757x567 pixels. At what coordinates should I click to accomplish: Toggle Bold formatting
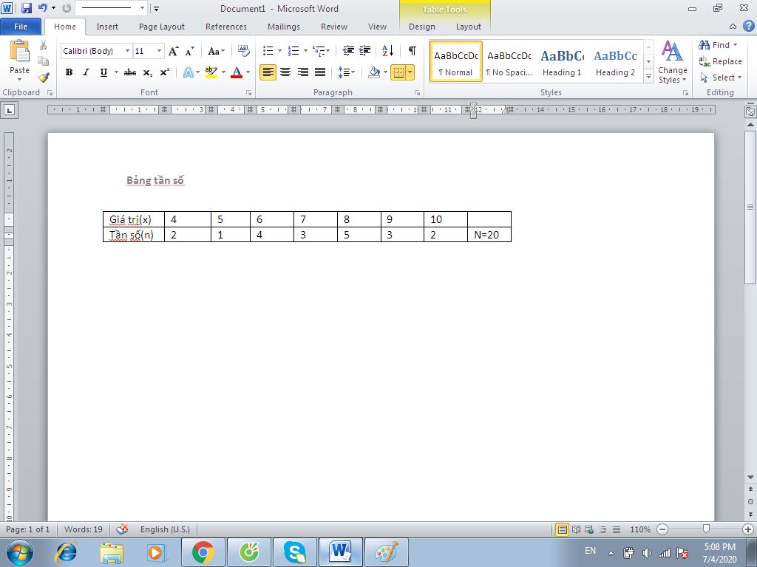(69, 72)
